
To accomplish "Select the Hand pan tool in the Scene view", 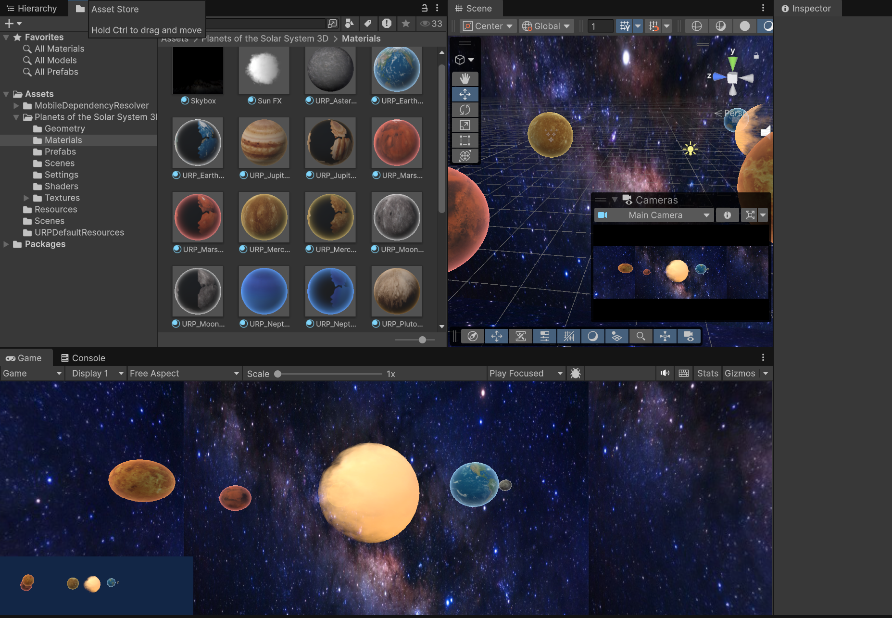I will pyautogui.click(x=465, y=78).
